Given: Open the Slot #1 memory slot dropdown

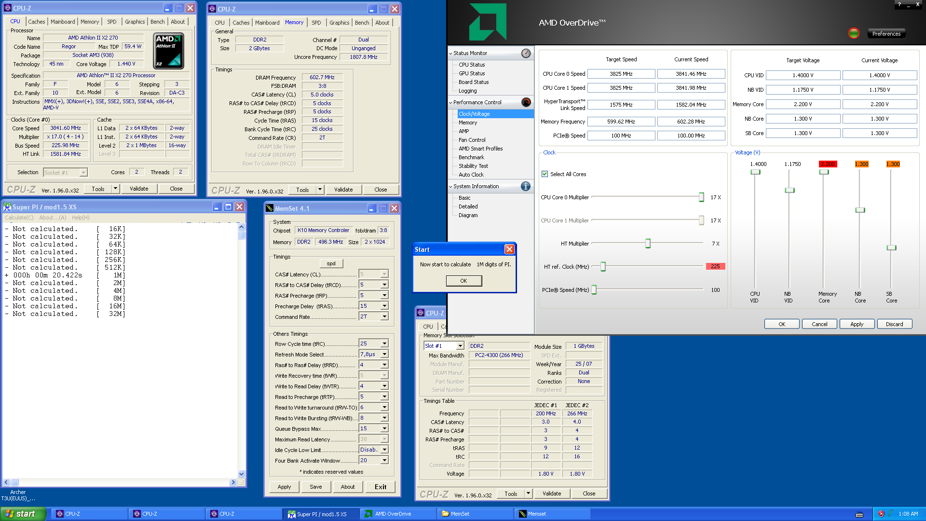Looking at the screenshot, I should (x=460, y=346).
